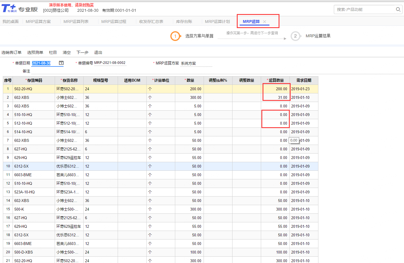Click the 适用BOM column header
This screenshot has height=263, width=404.
click(132, 81)
